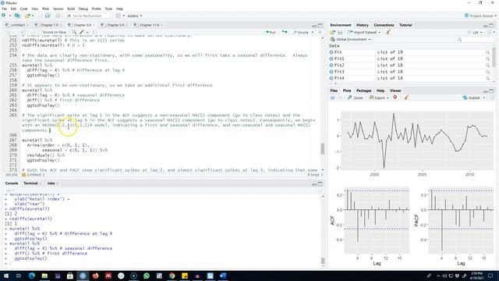This screenshot has height=281, width=499.
Task: Open the File menu
Action: click(4, 9)
